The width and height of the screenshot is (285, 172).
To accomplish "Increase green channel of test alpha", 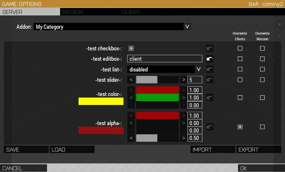I will pos(184,123).
